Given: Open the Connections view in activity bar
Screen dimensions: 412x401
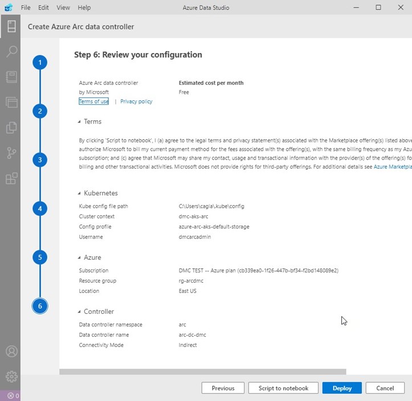Looking at the screenshot, I should tap(11, 27).
